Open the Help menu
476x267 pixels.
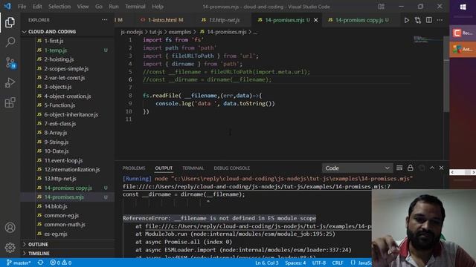pyautogui.click(x=158, y=7)
